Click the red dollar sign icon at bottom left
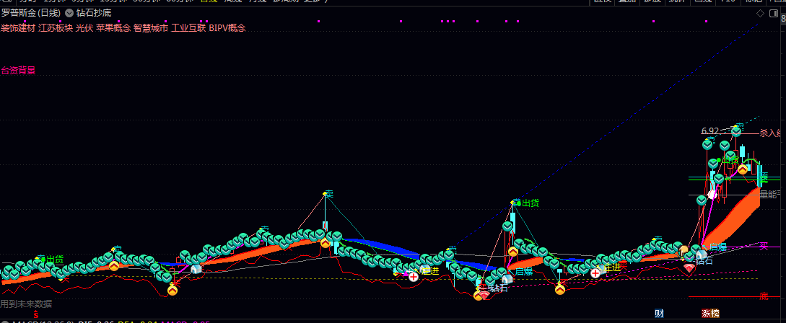 click(x=36, y=315)
